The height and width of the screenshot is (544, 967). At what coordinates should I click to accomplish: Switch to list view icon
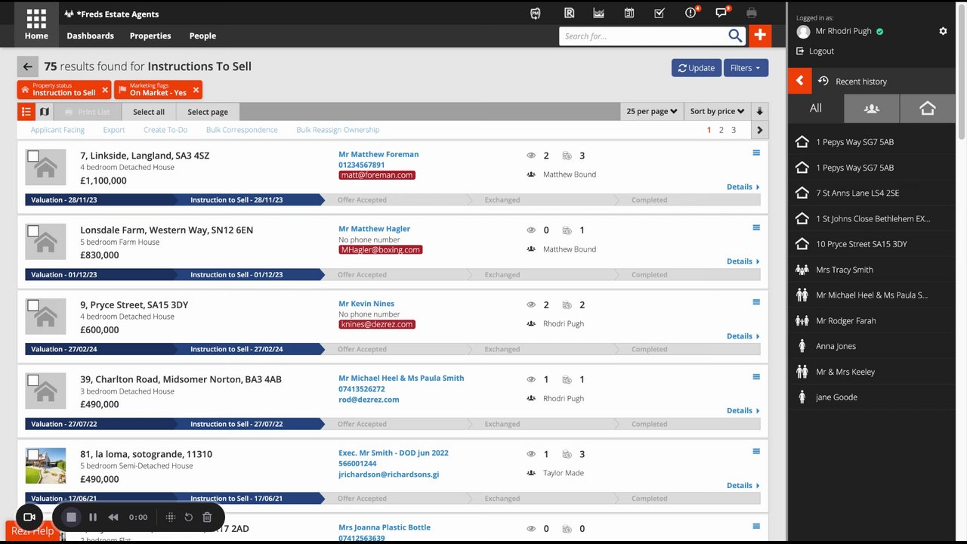click(26, 112)
